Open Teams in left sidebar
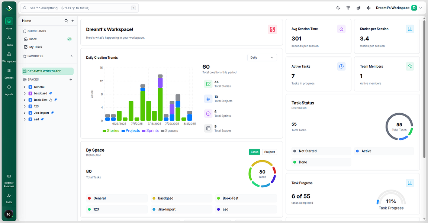Image resolution: width=428 pixels, height=223 pixels. 9,41
